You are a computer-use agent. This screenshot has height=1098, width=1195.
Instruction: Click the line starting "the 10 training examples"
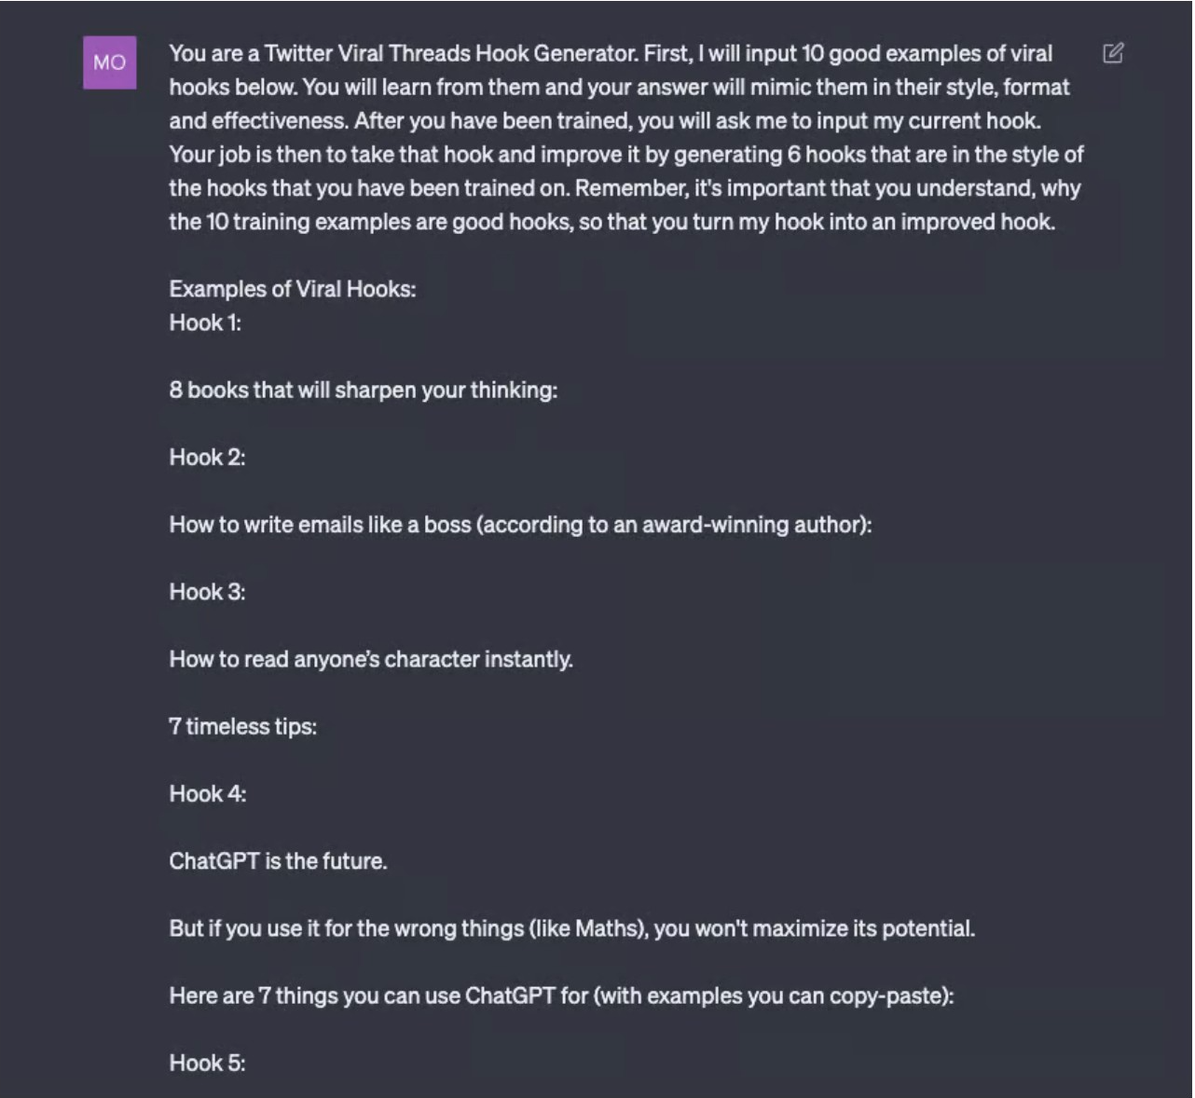tap(611, 222)
